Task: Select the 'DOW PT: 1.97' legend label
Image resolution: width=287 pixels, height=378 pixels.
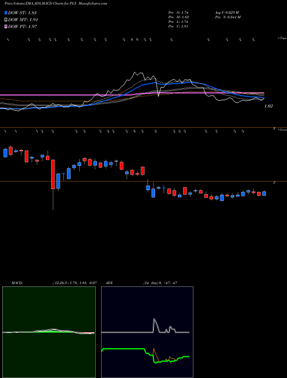Action: (x=22, y=26)
